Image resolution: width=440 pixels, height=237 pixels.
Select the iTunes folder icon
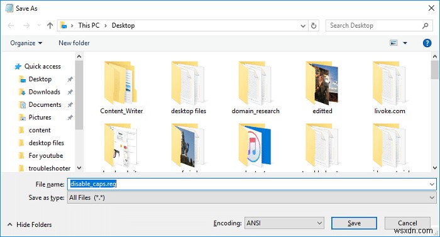coord(255,145)
